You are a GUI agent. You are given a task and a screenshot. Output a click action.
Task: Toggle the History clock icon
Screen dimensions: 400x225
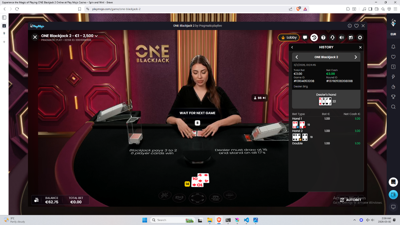[314, 38]
